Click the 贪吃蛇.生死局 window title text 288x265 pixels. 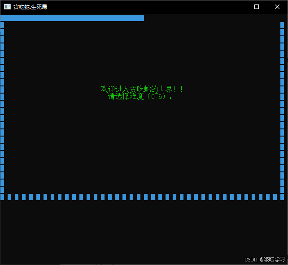point(30,7)
